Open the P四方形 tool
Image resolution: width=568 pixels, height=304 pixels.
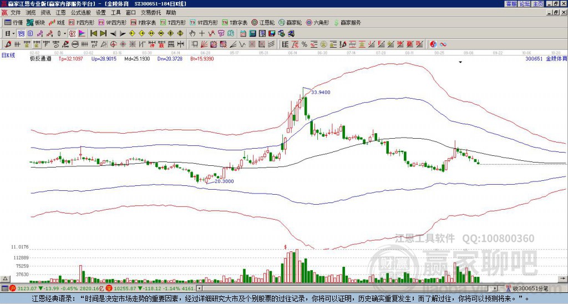82,22
